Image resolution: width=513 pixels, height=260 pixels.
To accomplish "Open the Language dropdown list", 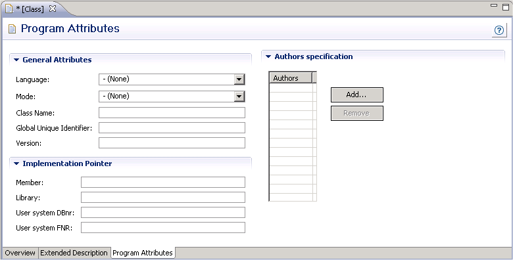I will pyautogui.click(x=239, y=79).
